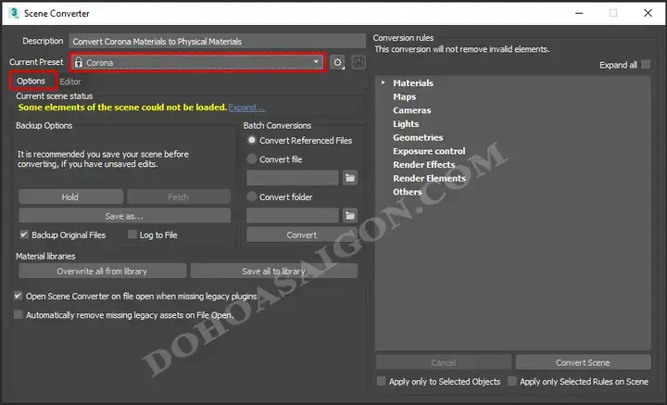667x405 pixels.
Task: Click the Cancel button
Action: point(444,362)
